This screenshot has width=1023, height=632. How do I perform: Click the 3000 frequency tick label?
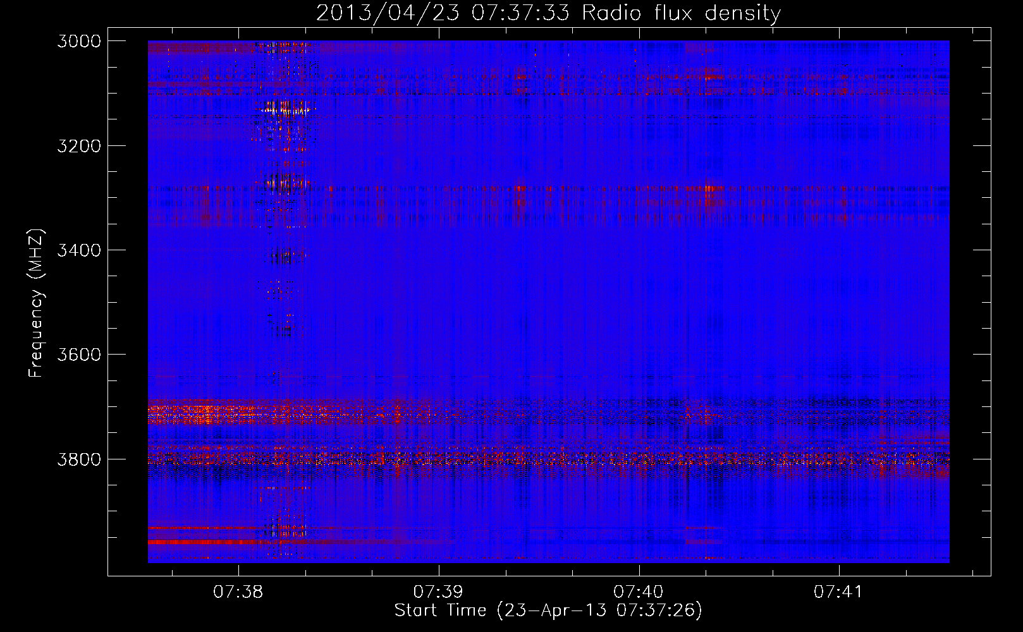pos(79,41)
